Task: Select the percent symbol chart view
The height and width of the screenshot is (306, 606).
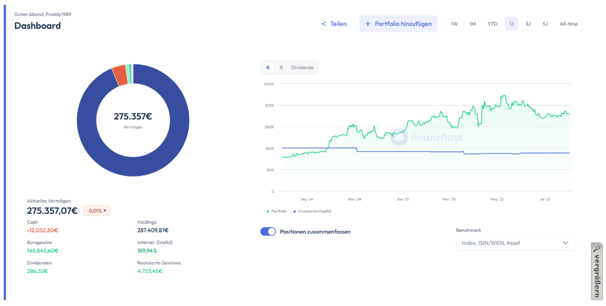Action: [x=281, y=68]
